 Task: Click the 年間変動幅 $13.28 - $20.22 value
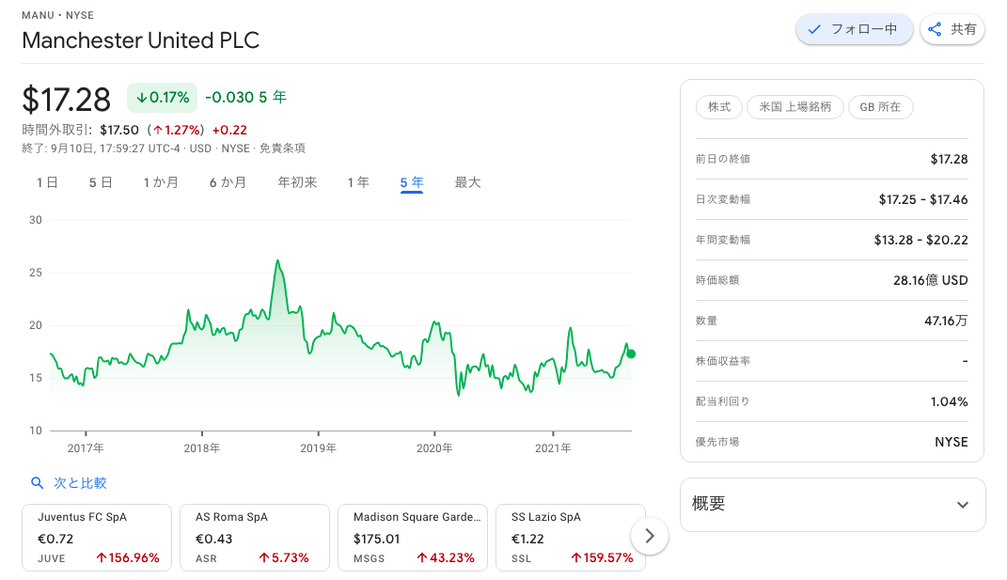click(x=920, y=241)
